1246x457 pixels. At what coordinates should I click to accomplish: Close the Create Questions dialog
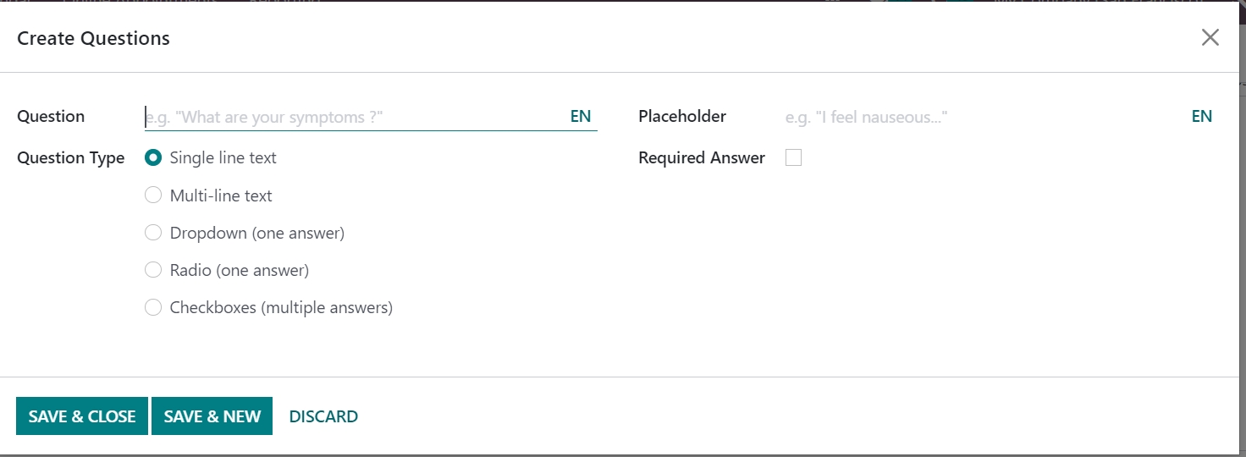pyautogui.click(x=1210, y=37)
